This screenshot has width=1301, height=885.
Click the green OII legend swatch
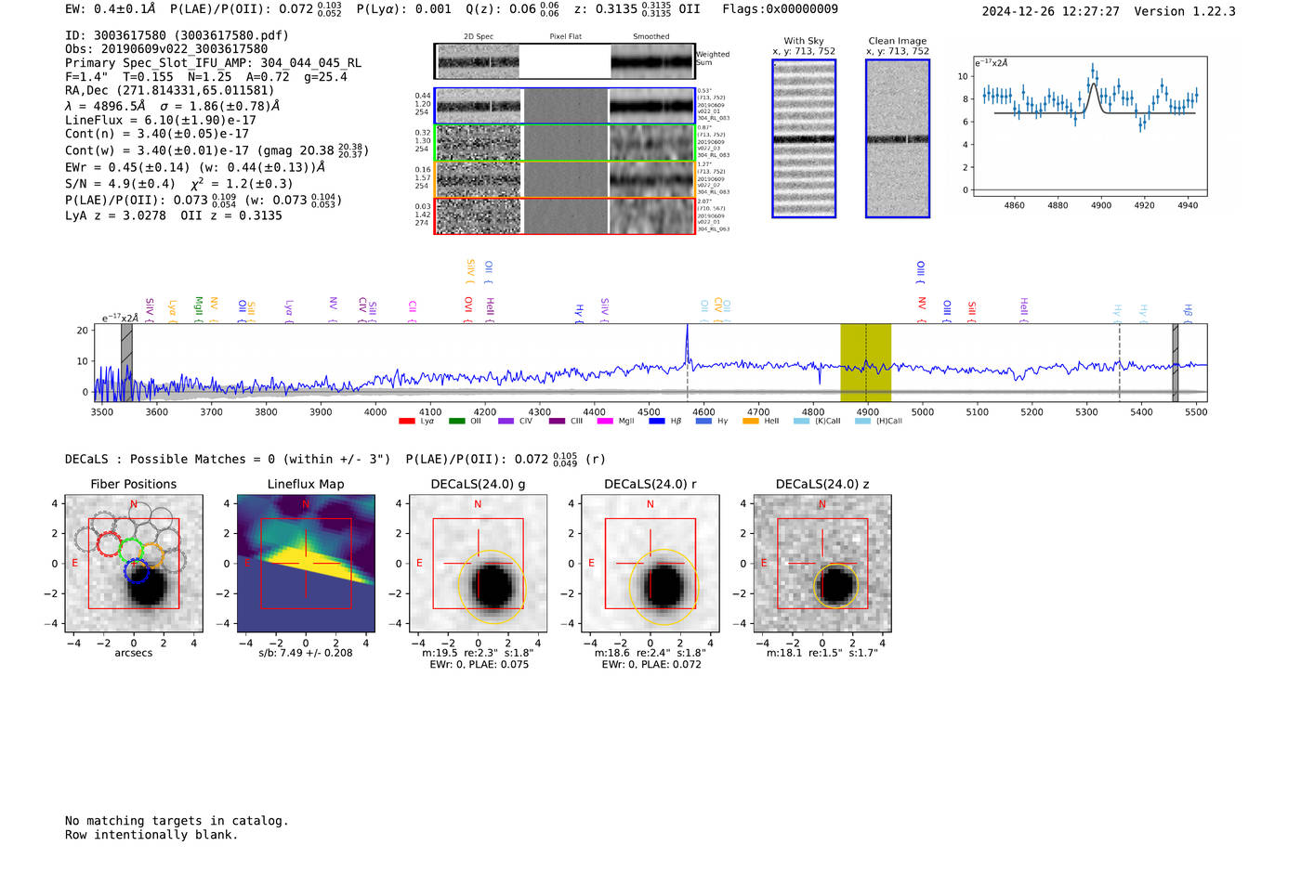click(x=456, y=422)
